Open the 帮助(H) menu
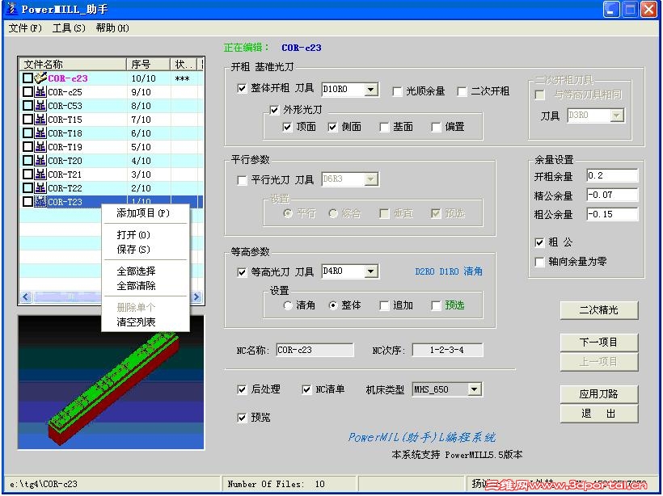663x496 pixels. [x=112, y=28]
